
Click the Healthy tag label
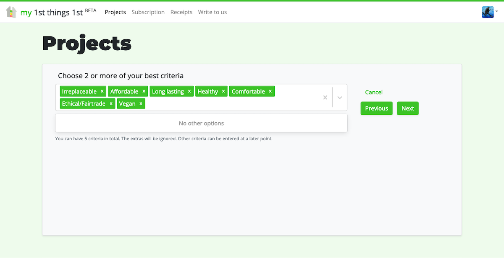[x=208, y=91]
